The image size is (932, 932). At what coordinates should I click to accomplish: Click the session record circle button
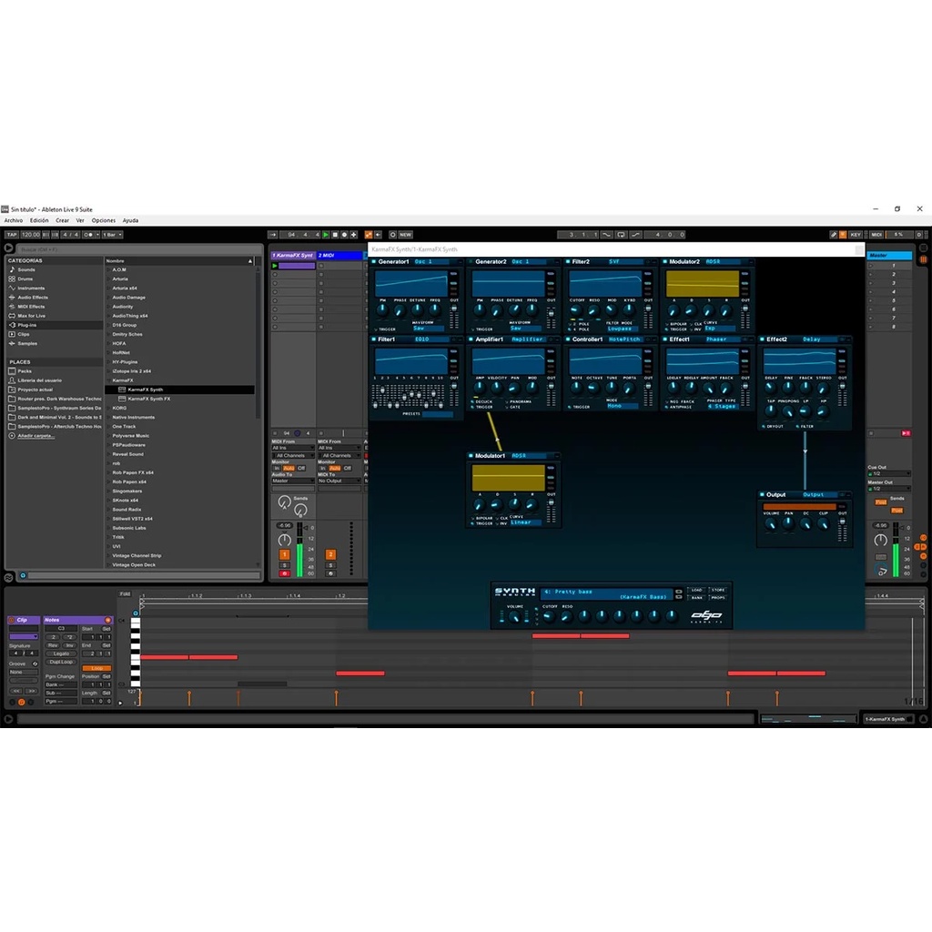(392, 235)
